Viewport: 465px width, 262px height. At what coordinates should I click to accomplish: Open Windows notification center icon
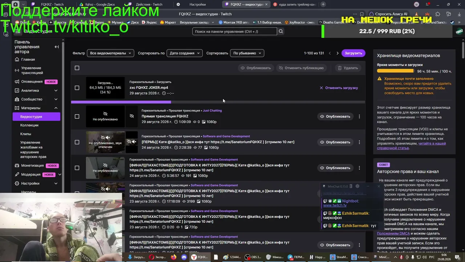457,257
